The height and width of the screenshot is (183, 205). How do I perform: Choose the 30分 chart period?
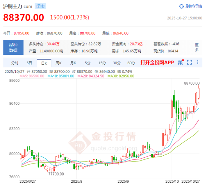pyautogui.click(x=117, y=63)
